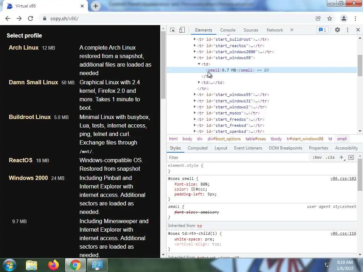Expand tr start_reactos node
Image resolution: width=363 pixels, height=272 pixels.
(x=195, y=46)
